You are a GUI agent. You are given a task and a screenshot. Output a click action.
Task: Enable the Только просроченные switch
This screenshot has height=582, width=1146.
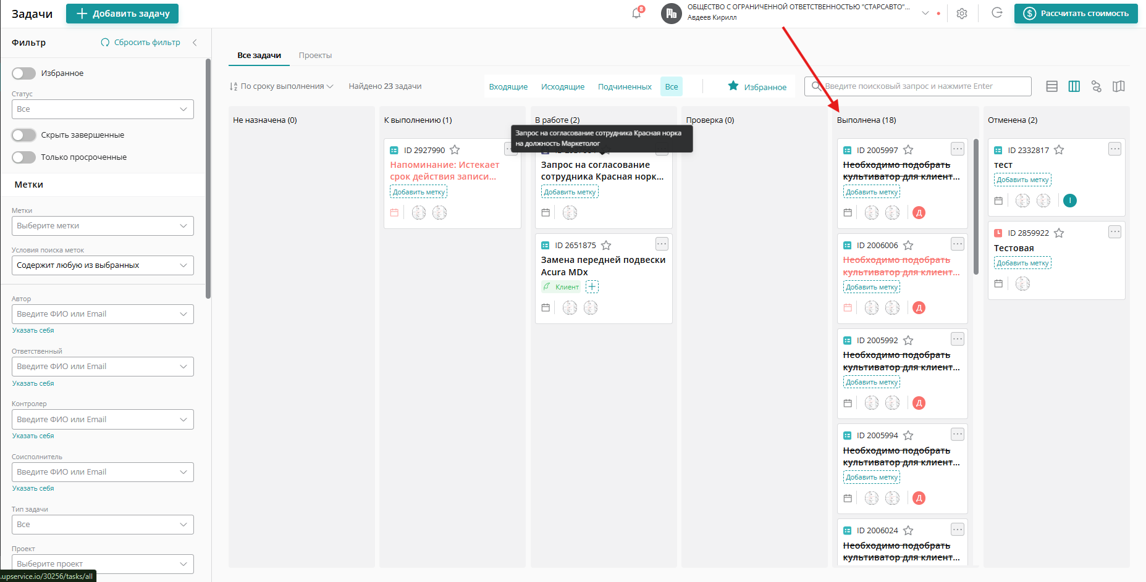pos(23,157)
